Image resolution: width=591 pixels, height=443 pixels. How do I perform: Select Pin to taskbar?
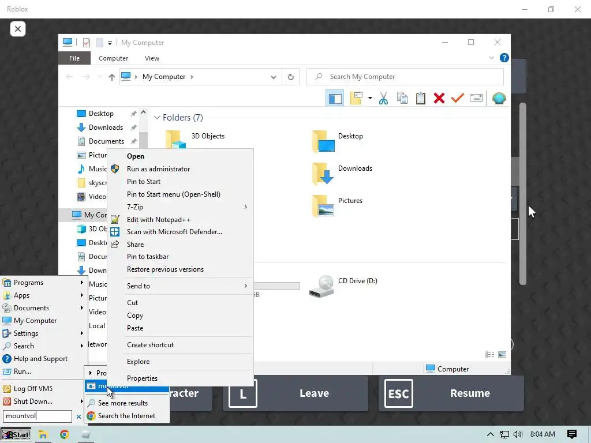180,257
